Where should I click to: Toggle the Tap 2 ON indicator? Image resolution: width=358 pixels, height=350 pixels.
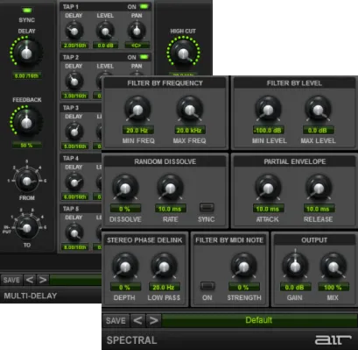pyautogui.click(x=144, y=57)
